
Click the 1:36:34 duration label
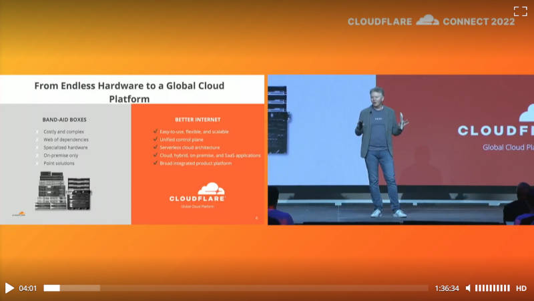point(447,288)
